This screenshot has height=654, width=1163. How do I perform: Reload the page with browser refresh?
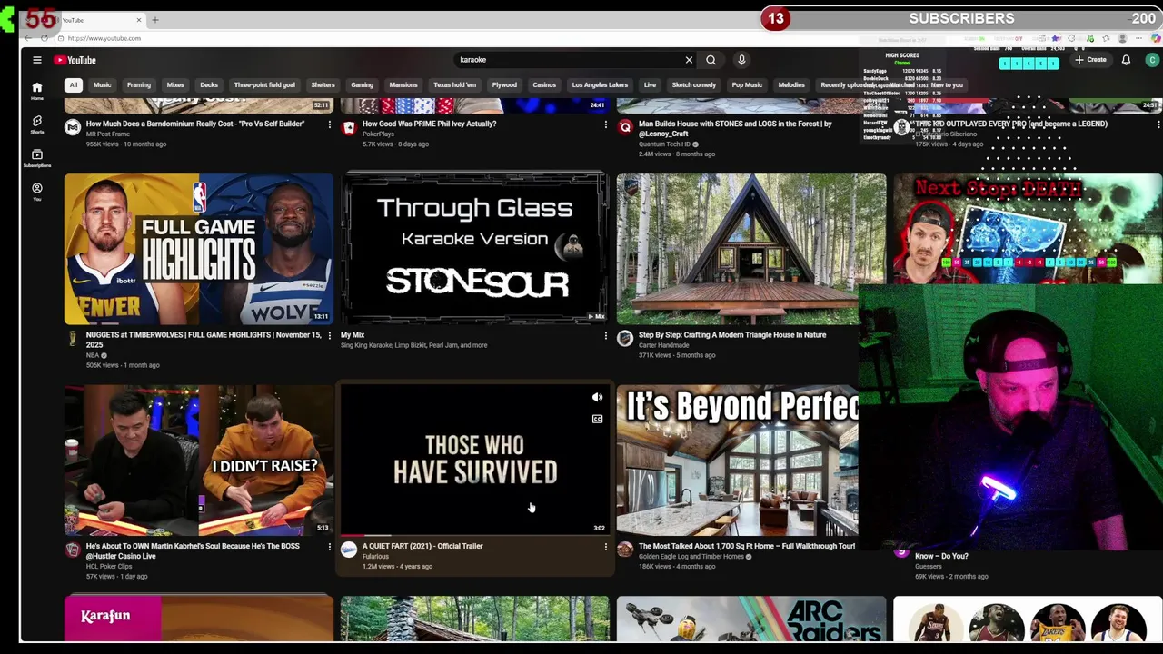pyautogui.click(x=44, y=38)
